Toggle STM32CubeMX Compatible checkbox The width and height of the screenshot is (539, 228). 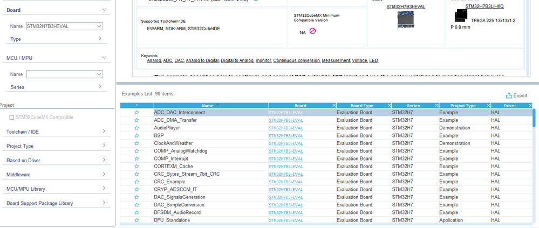point(12,118)
